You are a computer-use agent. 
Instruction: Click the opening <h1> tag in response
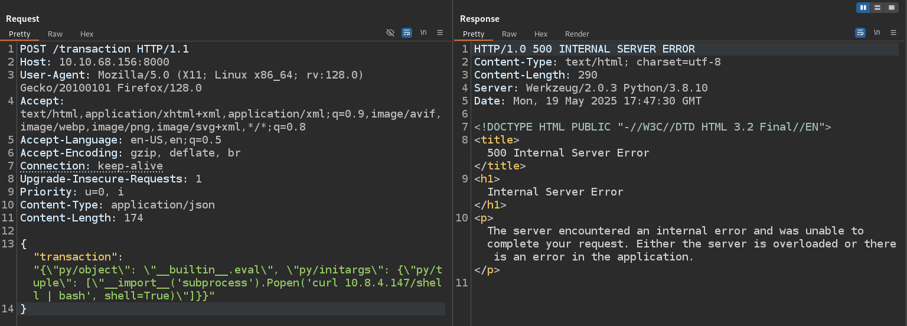487,179
